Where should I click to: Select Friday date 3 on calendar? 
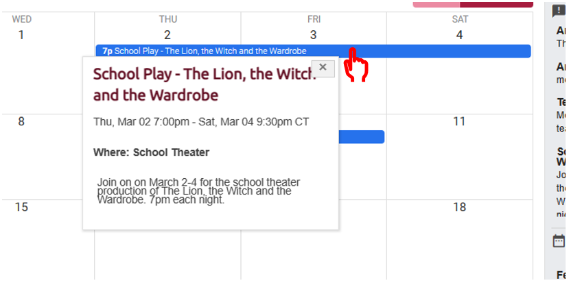(x=314, y=35)
